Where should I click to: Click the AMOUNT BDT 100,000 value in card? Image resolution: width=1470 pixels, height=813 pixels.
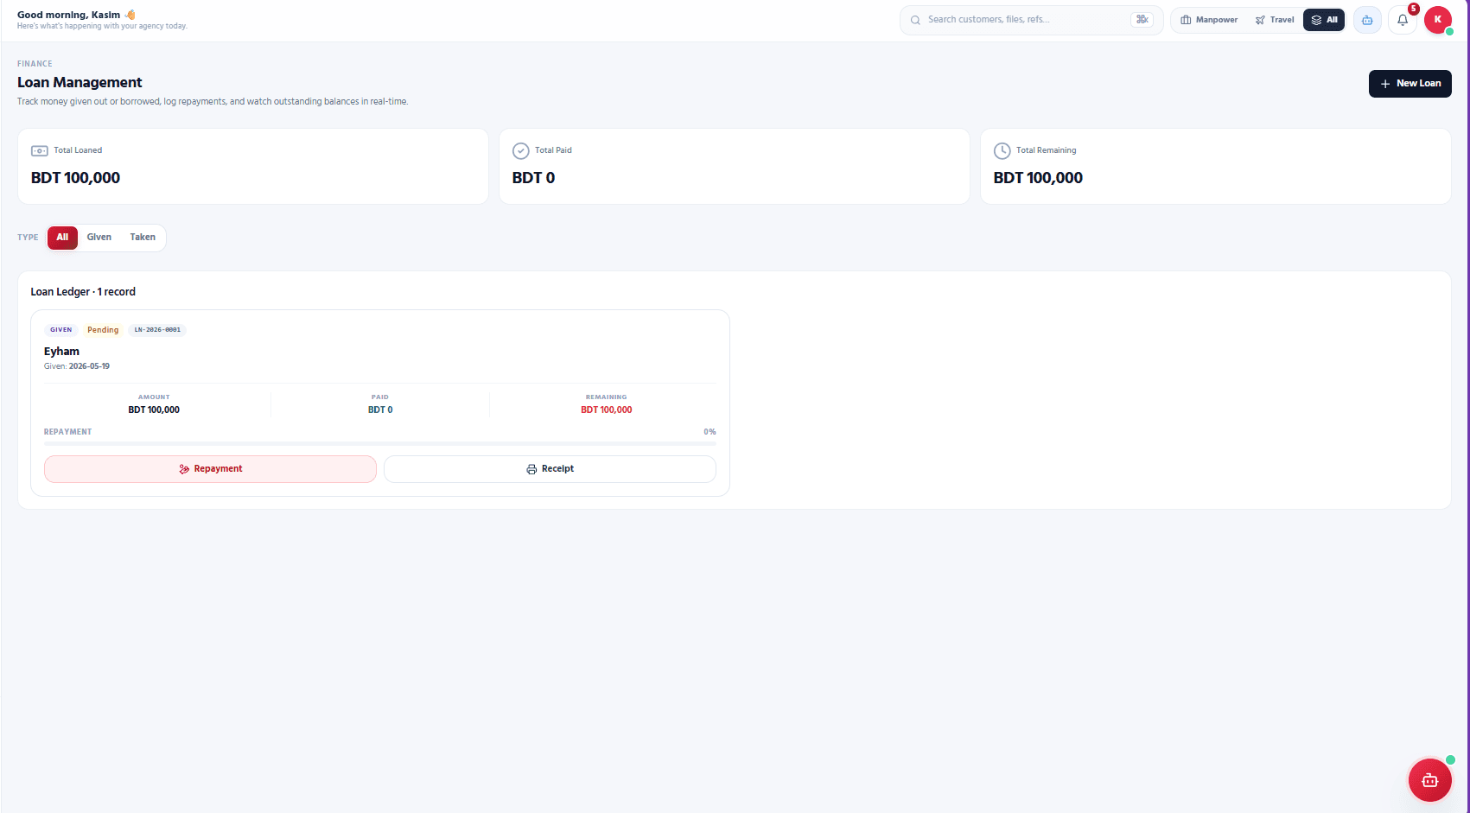154,410
